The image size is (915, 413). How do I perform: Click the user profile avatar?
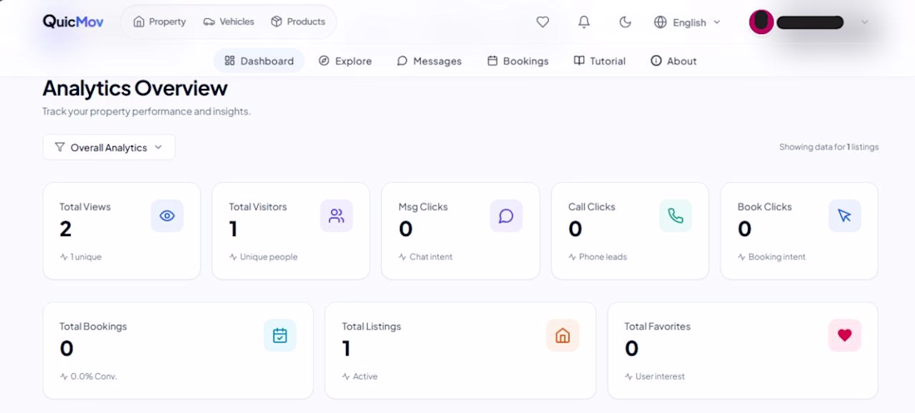(x=761, y=22)
